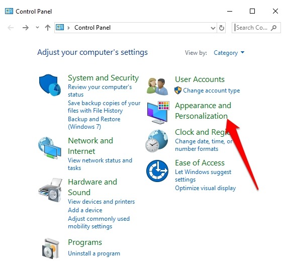Click View devices and printers
This screenshot has width=284, height=261.
click(101, 202)
